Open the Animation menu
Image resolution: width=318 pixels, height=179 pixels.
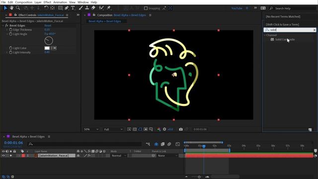pyautogui.click(x=60, y=2)
